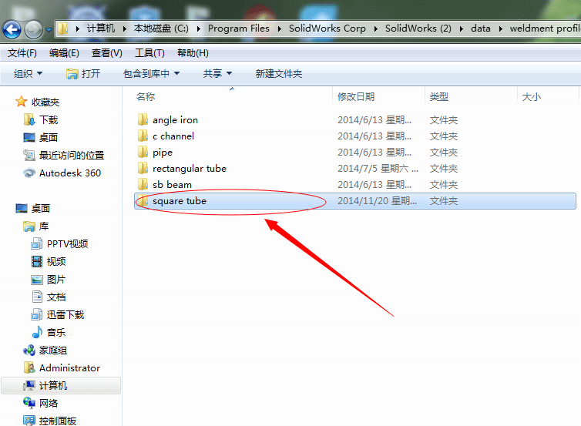Open the 帮助(H) menu
The height and width of the screenshot is (426, 581).
tap(193, 53)
